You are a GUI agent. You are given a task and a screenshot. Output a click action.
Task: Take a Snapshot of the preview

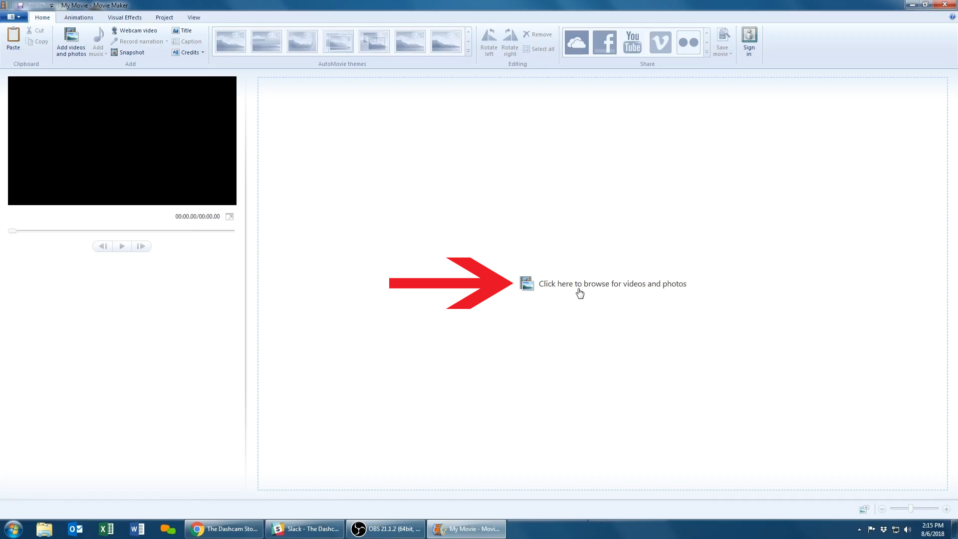pyautogui.click(x=128, y=52)
